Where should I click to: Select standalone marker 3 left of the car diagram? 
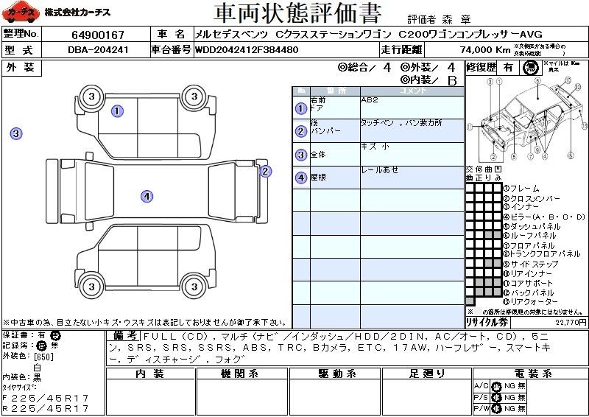coord(16,133)
